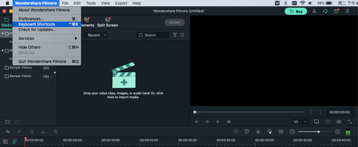This screenshot has width=358, height=147.
Task: Open the 1/2 preview quality dropdown
Action: [300, 122]
